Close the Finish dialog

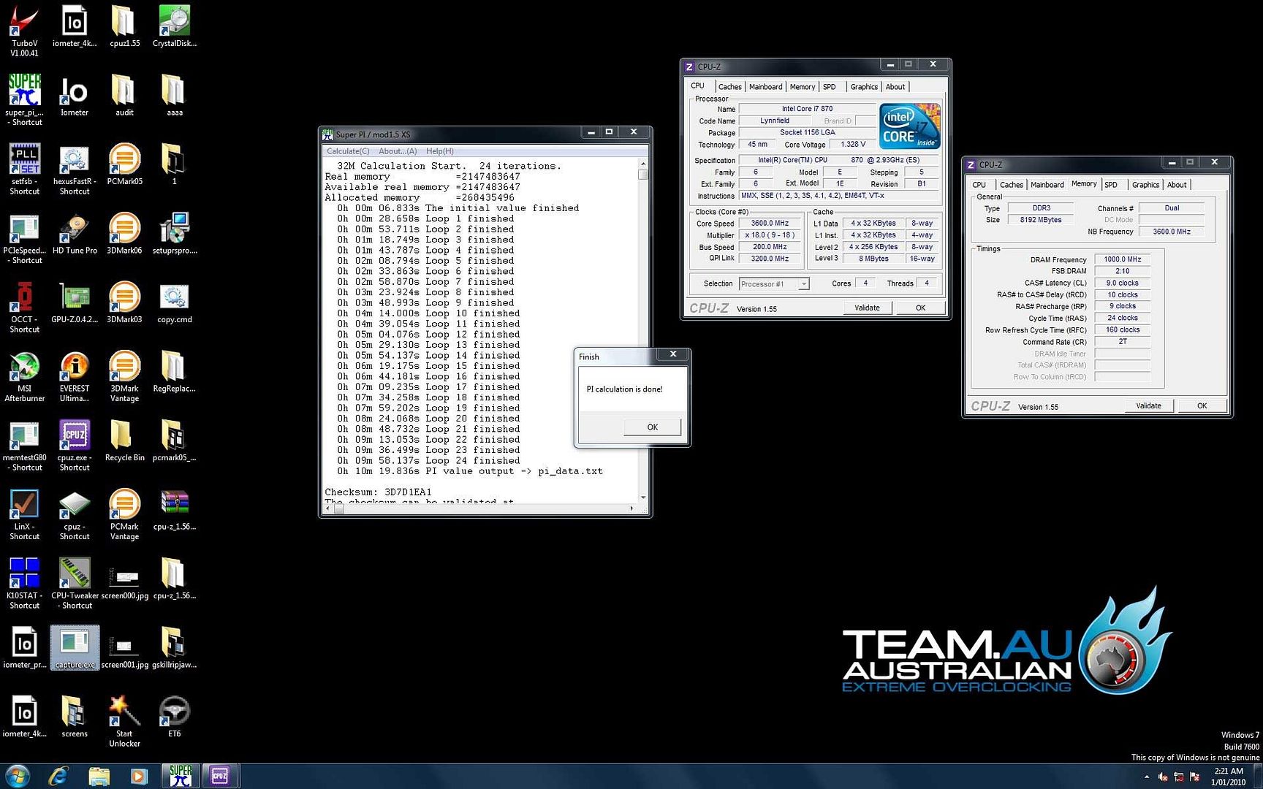click(673, 354)
